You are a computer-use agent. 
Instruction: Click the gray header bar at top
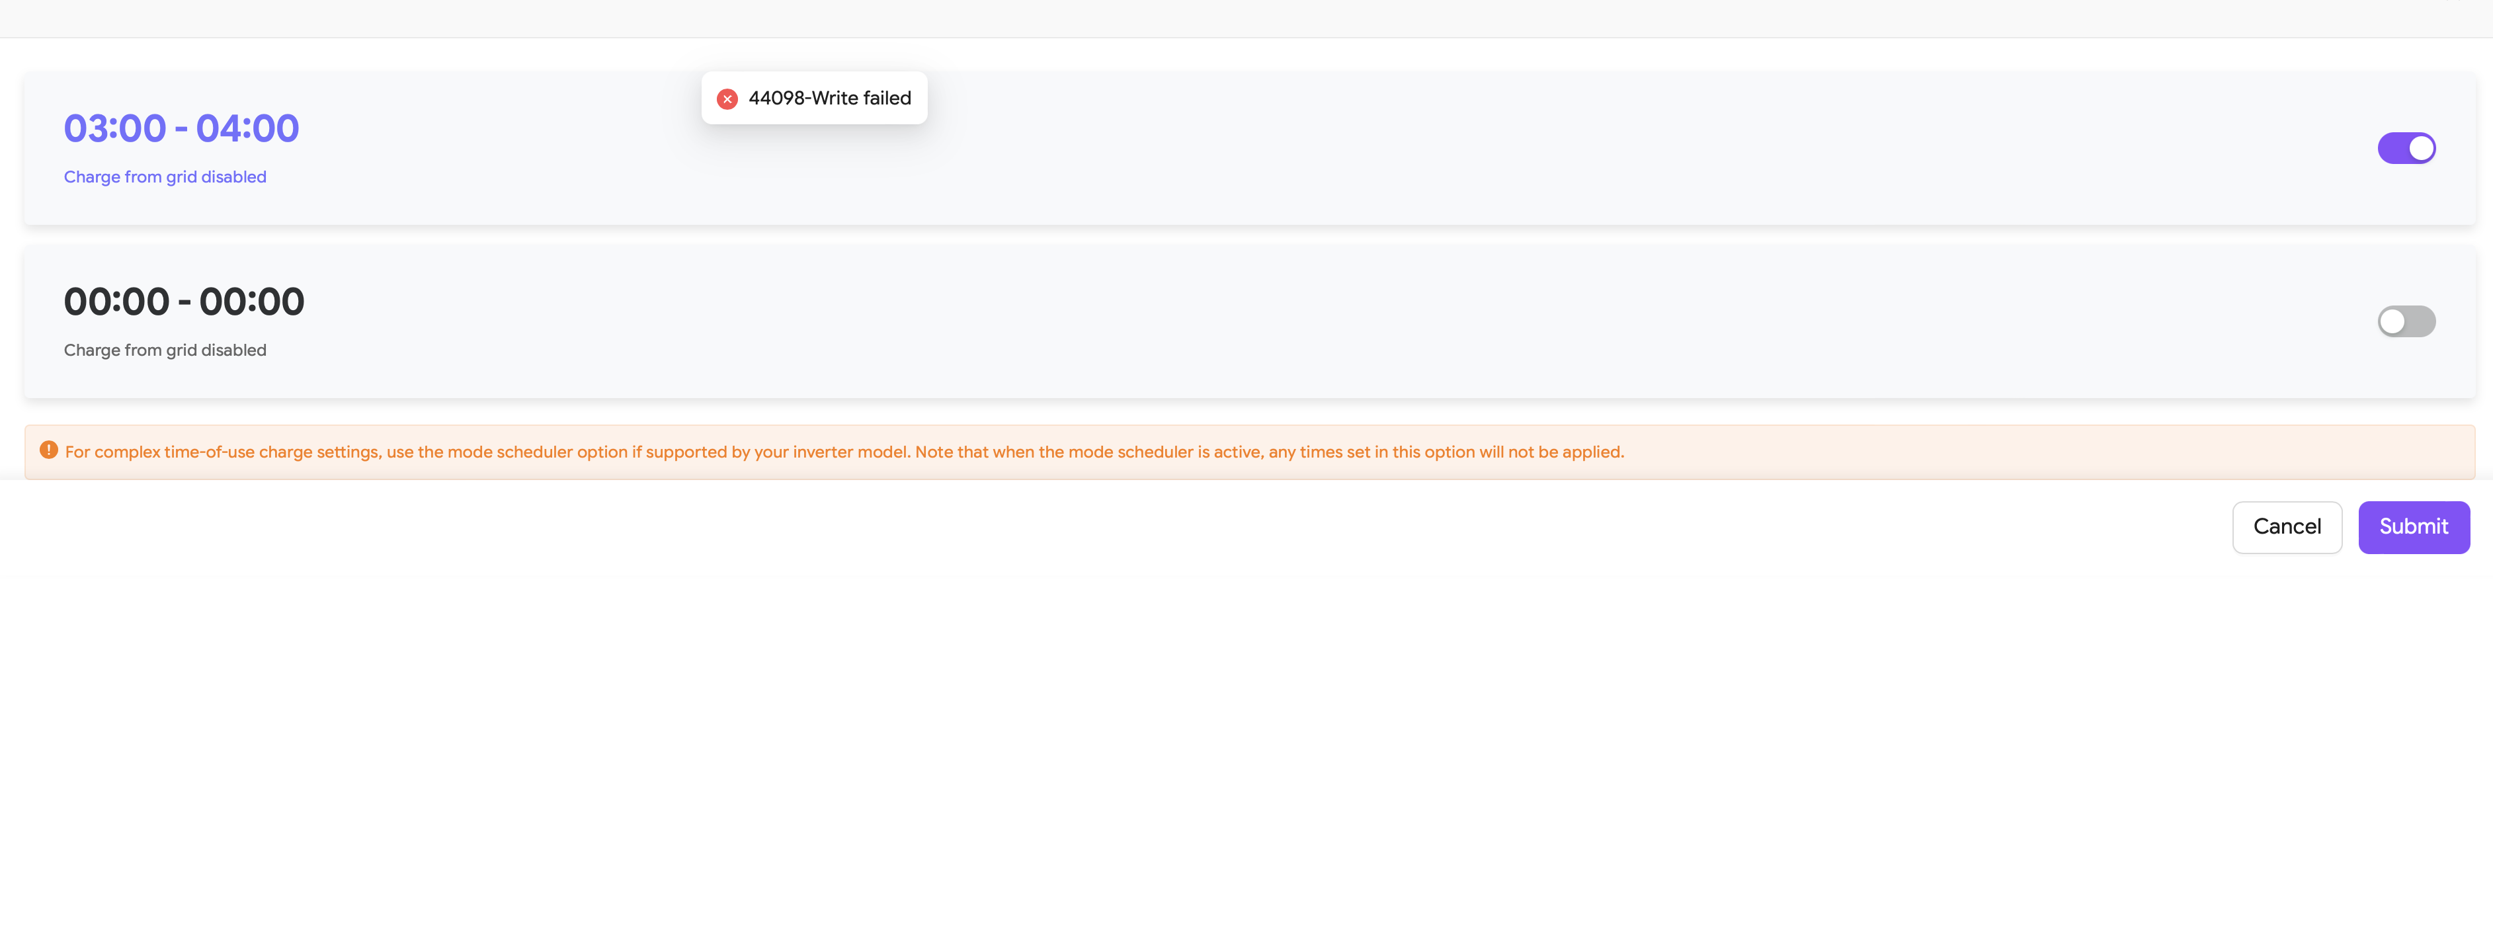click(1246, 19)
